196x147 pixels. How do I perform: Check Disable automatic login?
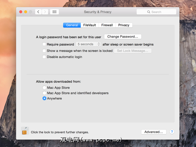pyautogui.click(x=44, y=57)
